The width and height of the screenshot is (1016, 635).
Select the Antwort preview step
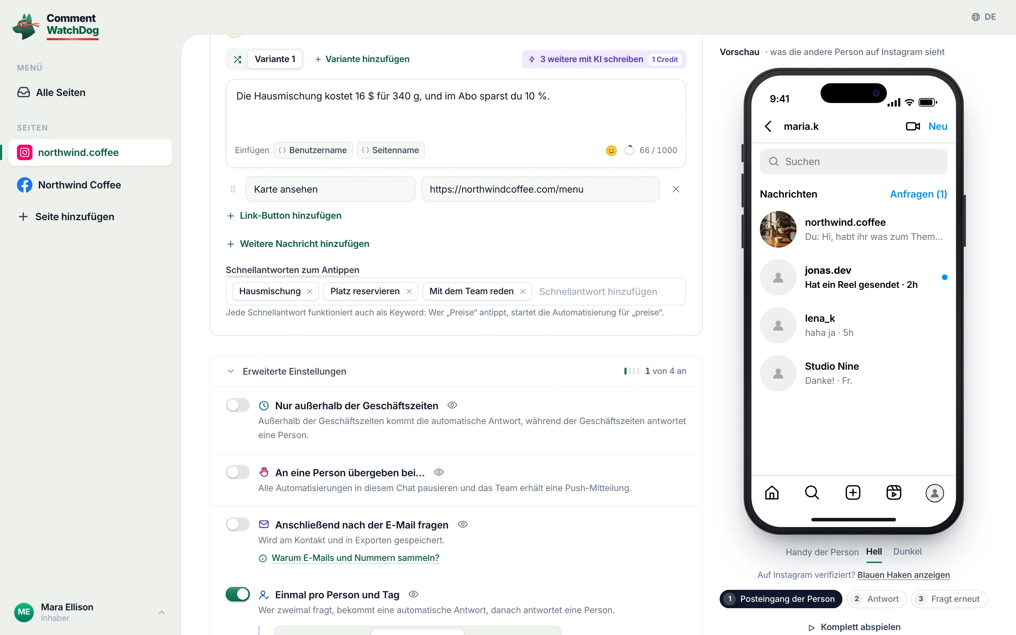point(876,599)
